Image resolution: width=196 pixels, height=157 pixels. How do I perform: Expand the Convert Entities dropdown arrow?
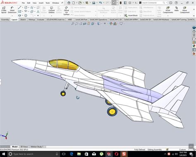(x=52, y=16)
